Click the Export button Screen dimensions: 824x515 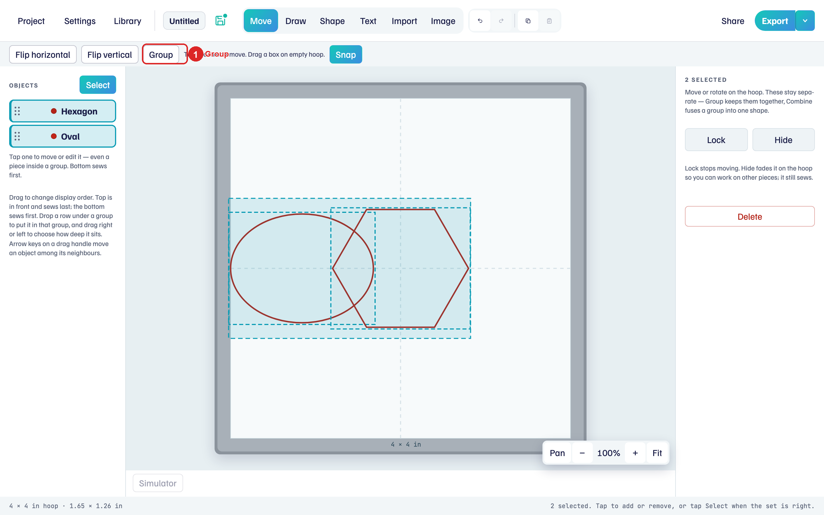pyautogui.click(x=775, y=21)
